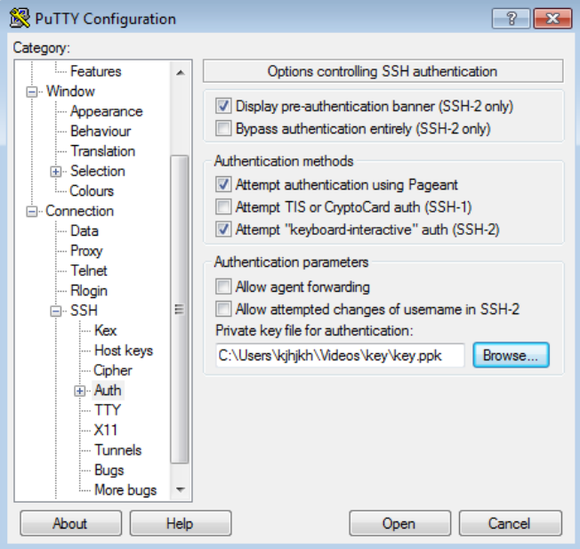This screenshot has width=580, height=549.
Task: Select Features in the category tree
Action: coord(96,71)
